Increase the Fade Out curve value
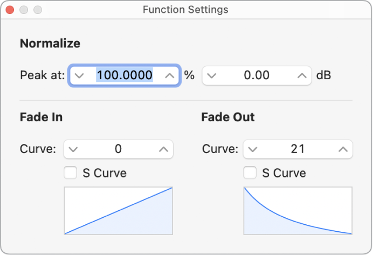373x255 pixels. [343, 149]
